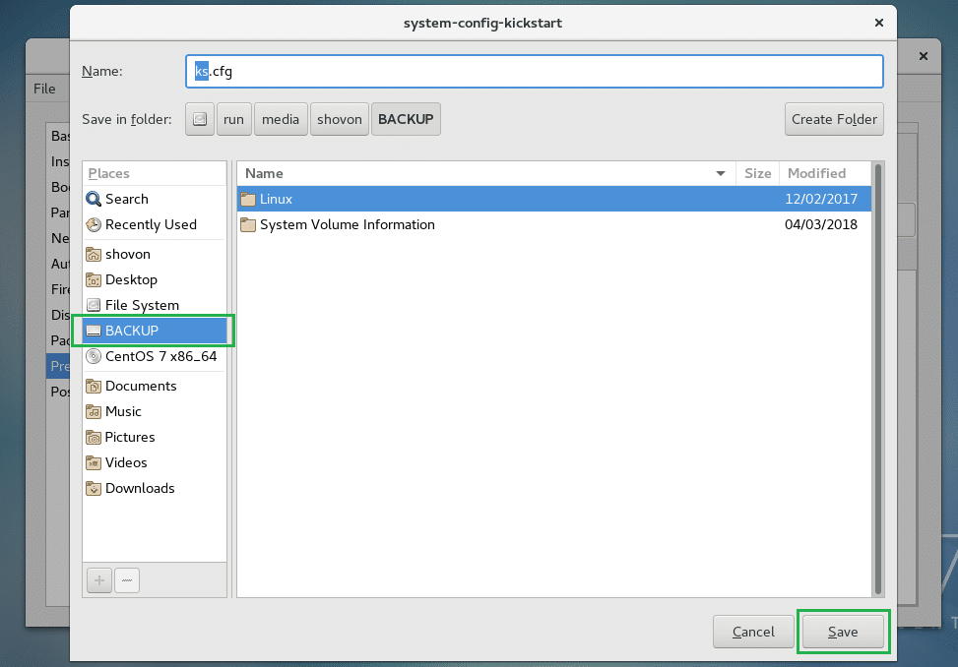Go to the media path segment
This screenshot has height=667, width=958.
click(281, 119)
